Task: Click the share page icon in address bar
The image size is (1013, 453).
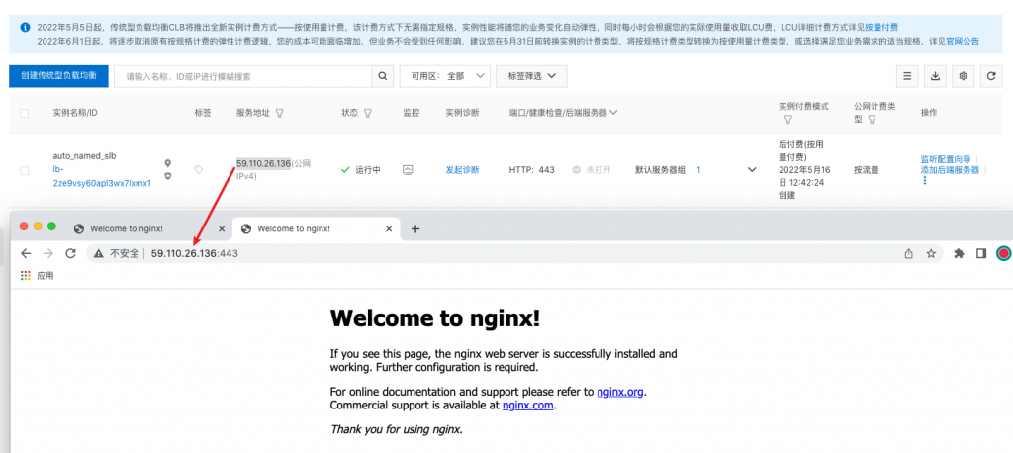Action: [x=908, y=254]
